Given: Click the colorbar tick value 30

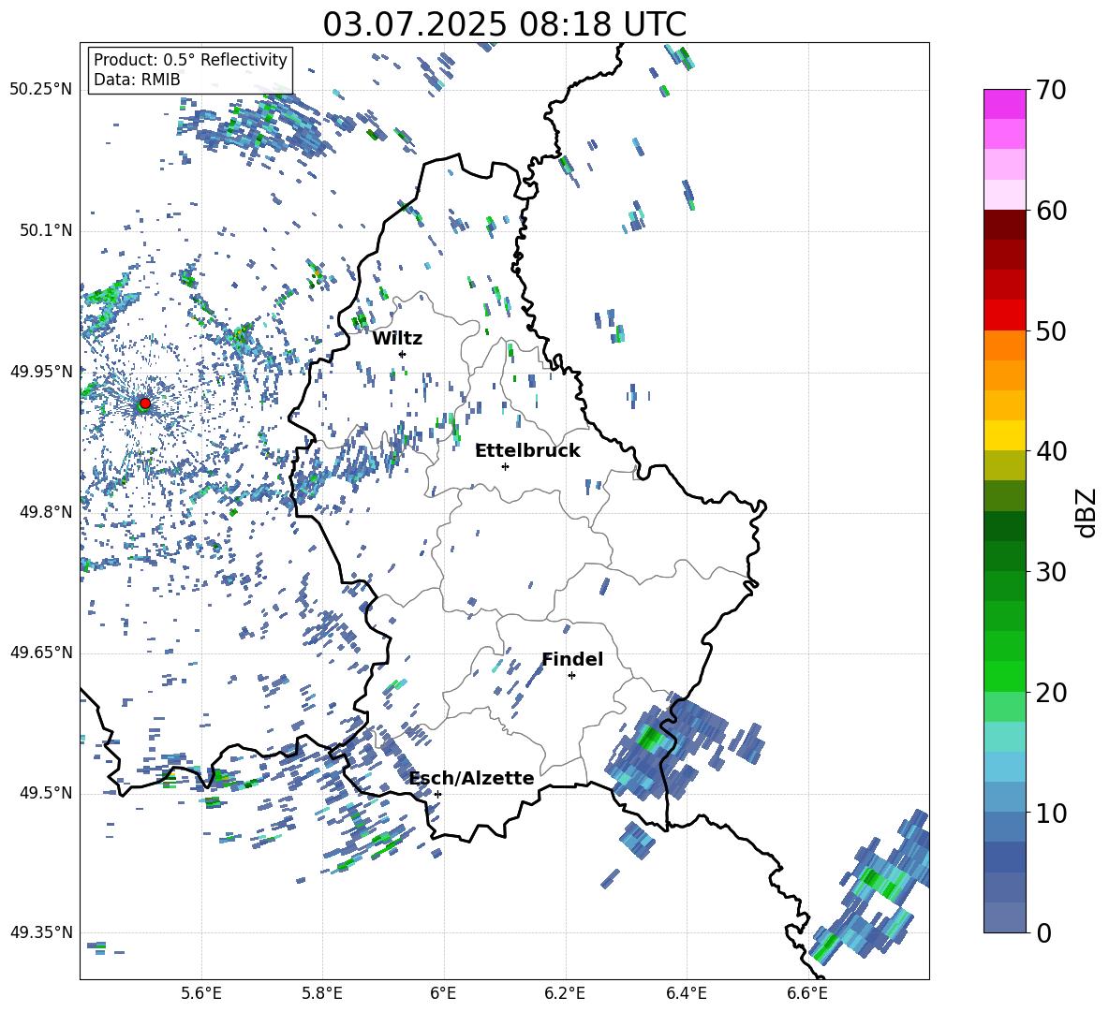Looking at the screenshot, I should 1051,572.
